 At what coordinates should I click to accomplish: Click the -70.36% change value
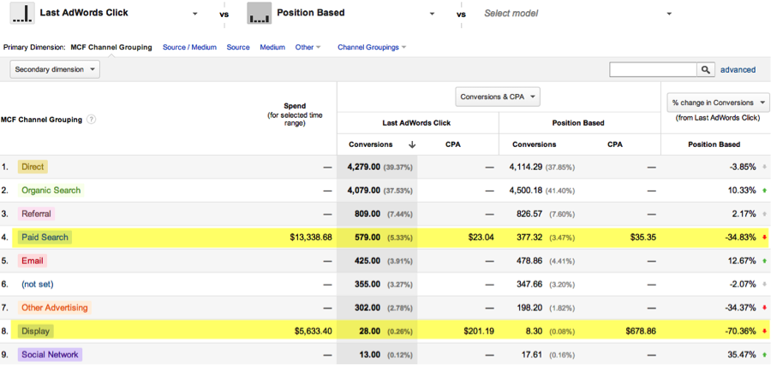tap(739, 331)
